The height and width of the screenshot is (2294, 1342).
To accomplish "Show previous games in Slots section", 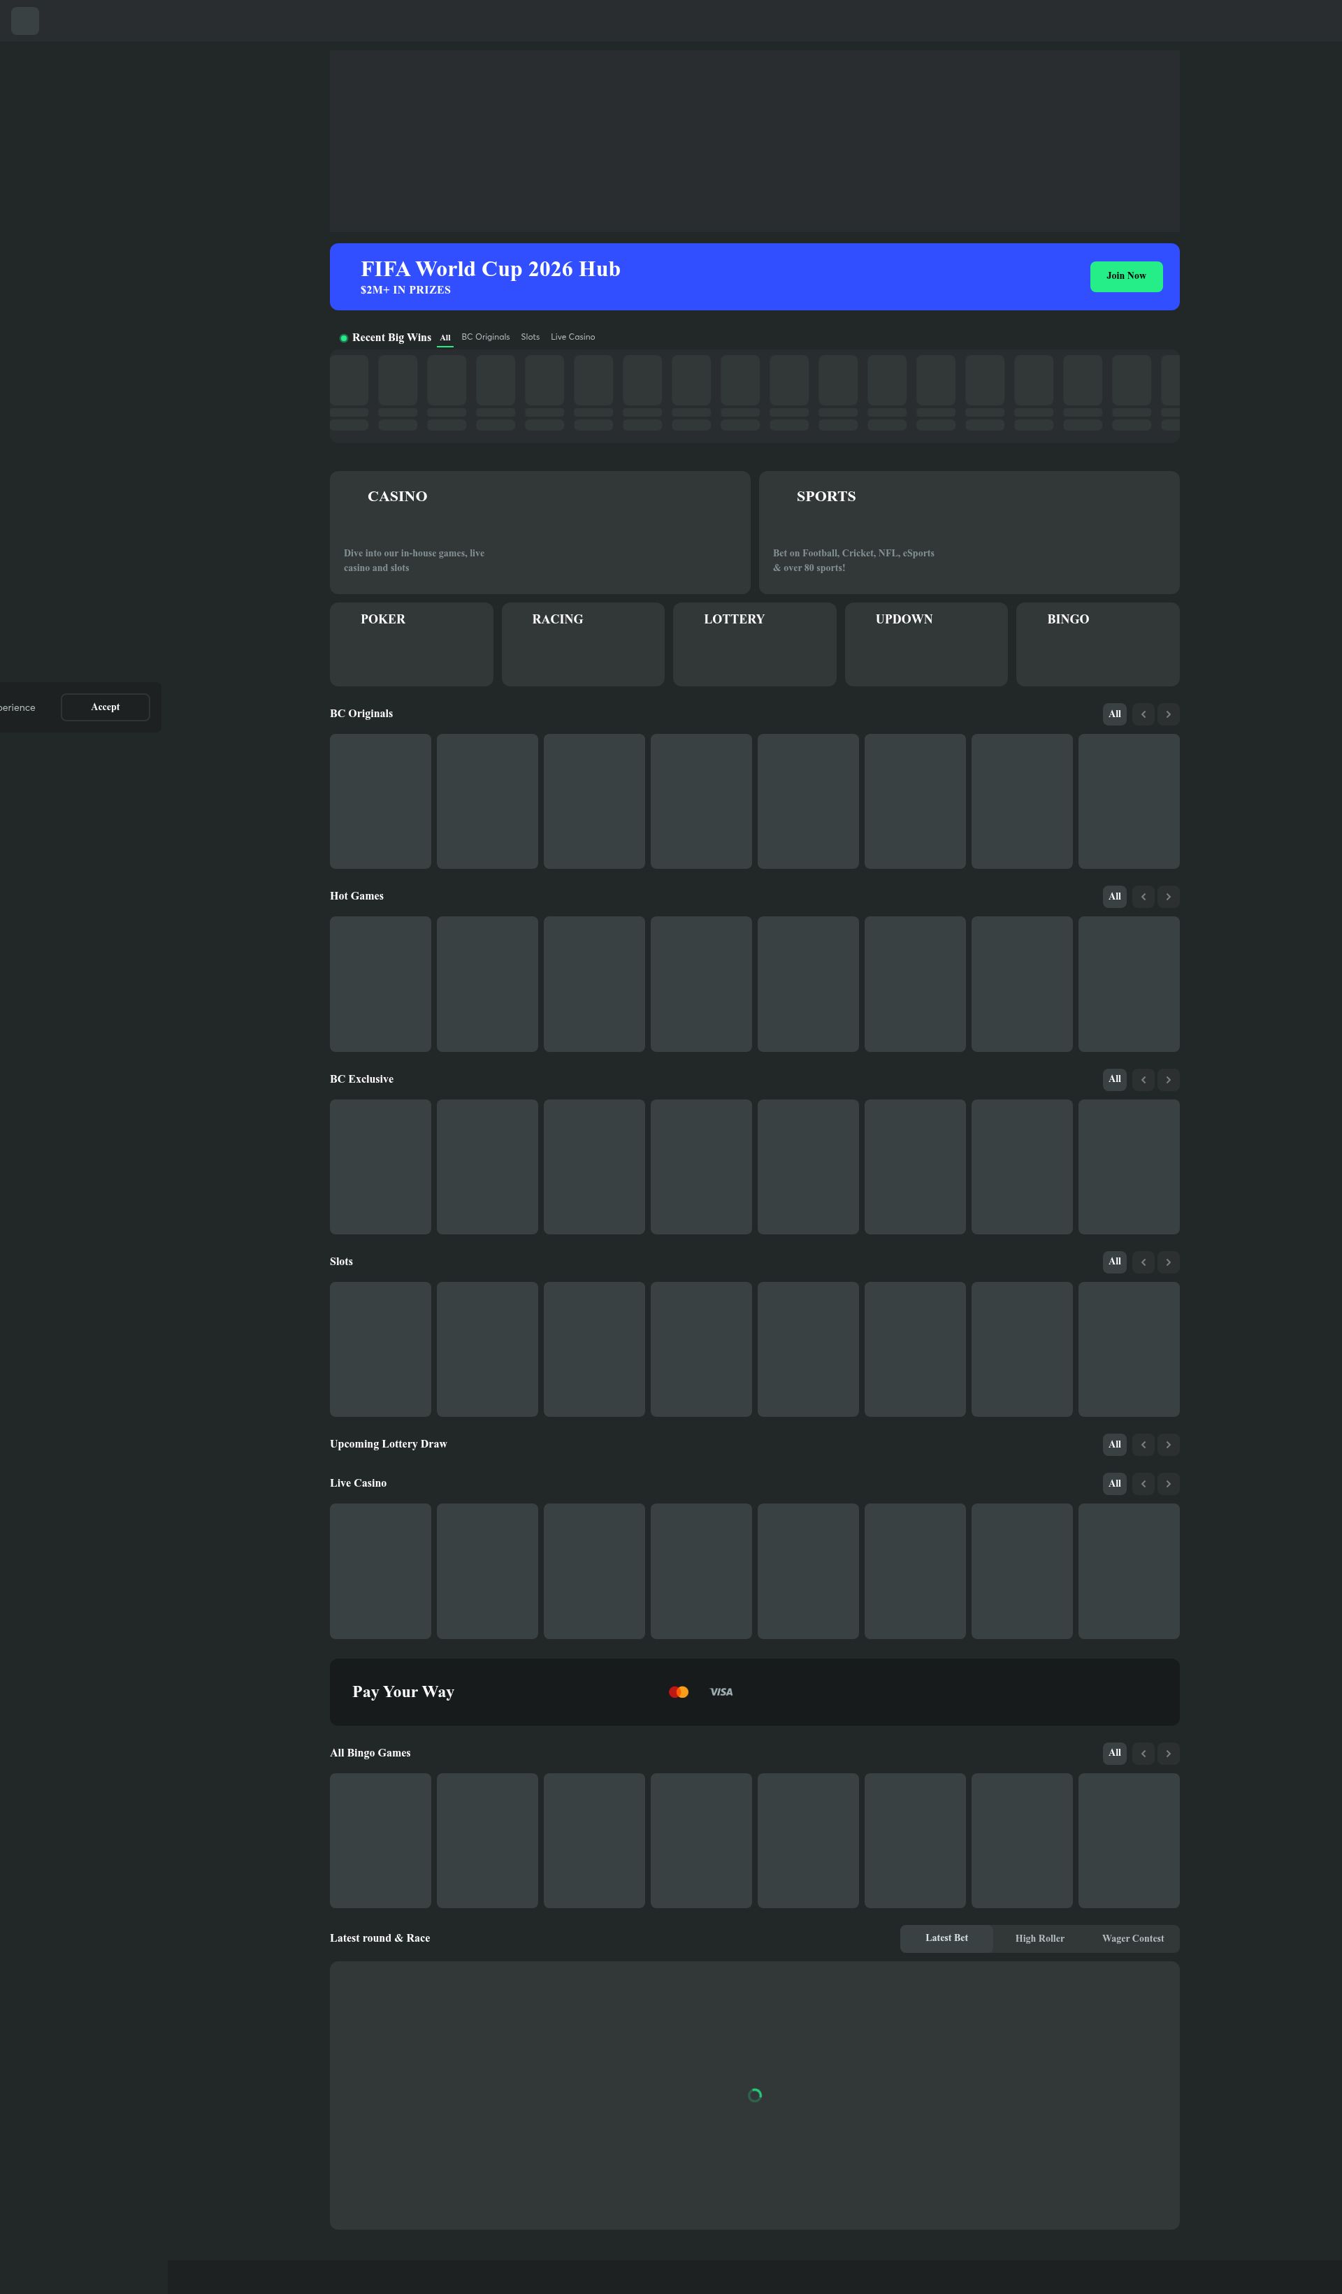I will [1143, 1262].
